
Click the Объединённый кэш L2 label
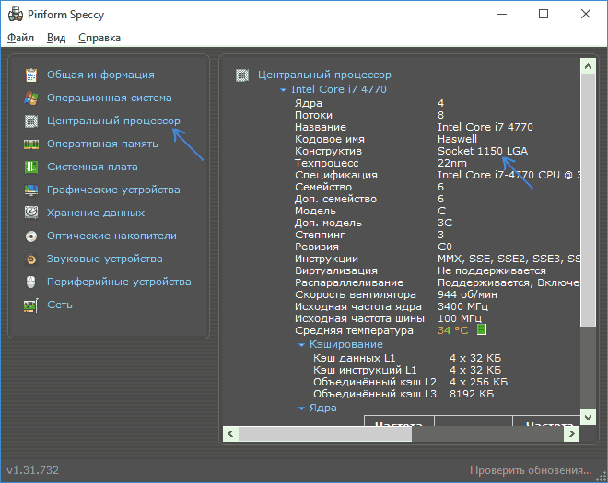tap(375, 382)
